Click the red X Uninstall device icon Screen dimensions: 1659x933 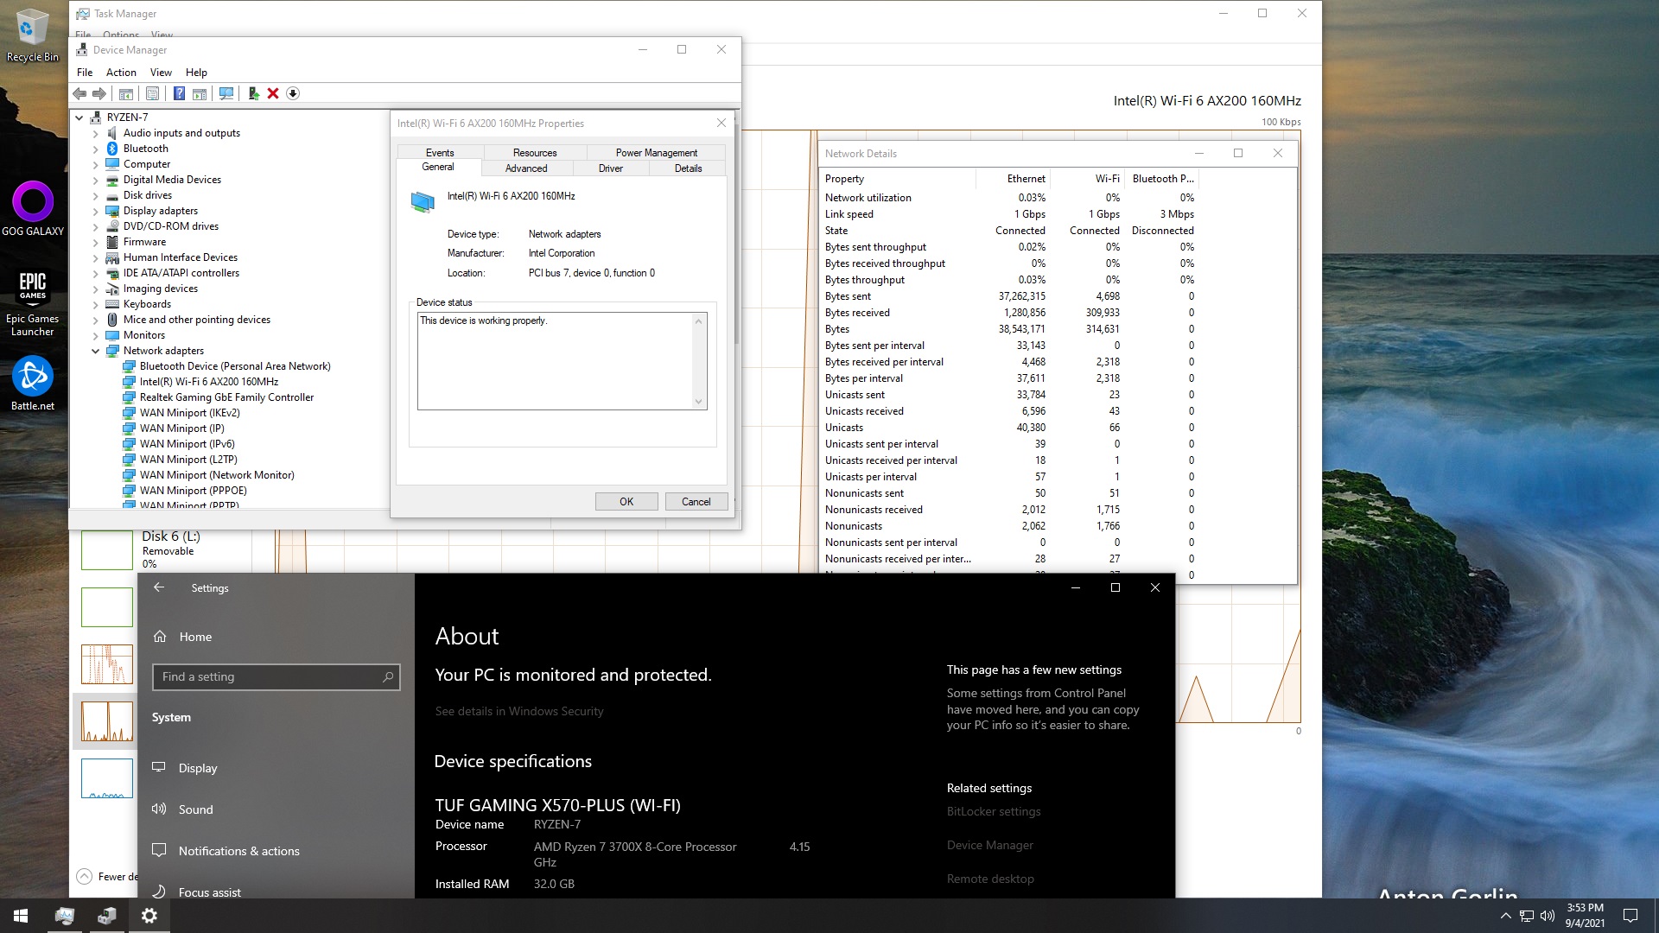[x=273, y=93]
